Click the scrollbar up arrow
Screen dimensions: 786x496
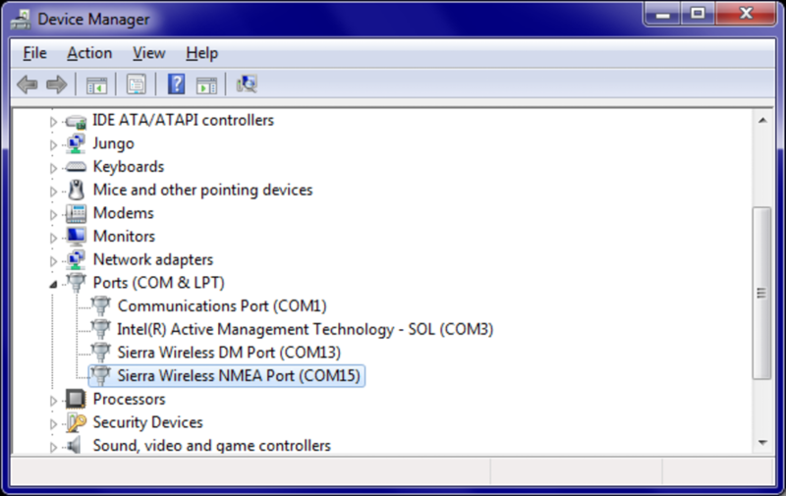(x=762, y=120)
